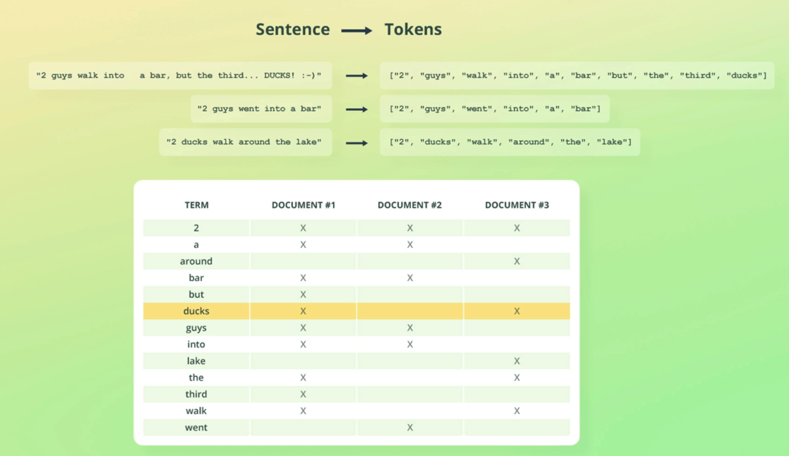Select the X in went row, Document #2
This screenshot has width=789, height=456.
410,428
